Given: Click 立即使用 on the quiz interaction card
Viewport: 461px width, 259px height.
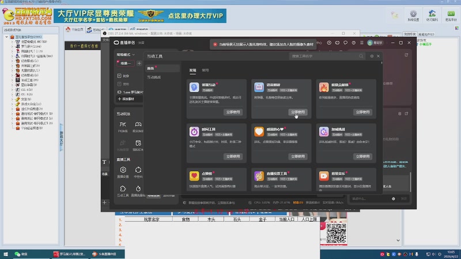Looking at the screenshot, I should 233,112.
